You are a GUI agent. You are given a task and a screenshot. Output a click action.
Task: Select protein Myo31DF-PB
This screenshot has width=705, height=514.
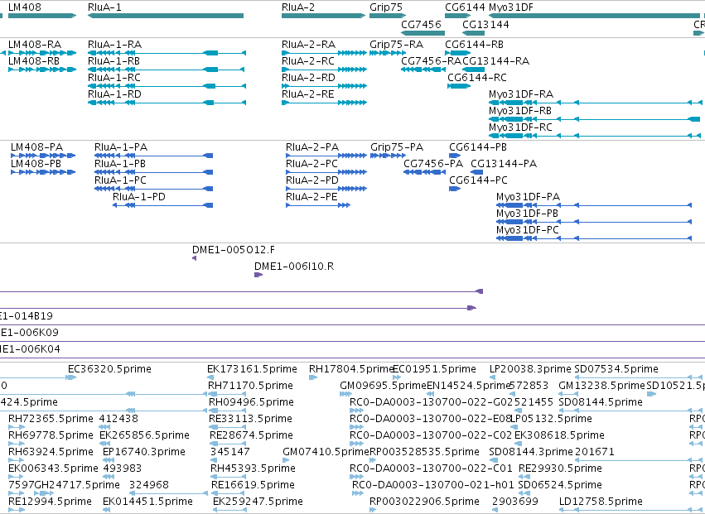pos(594,222)
